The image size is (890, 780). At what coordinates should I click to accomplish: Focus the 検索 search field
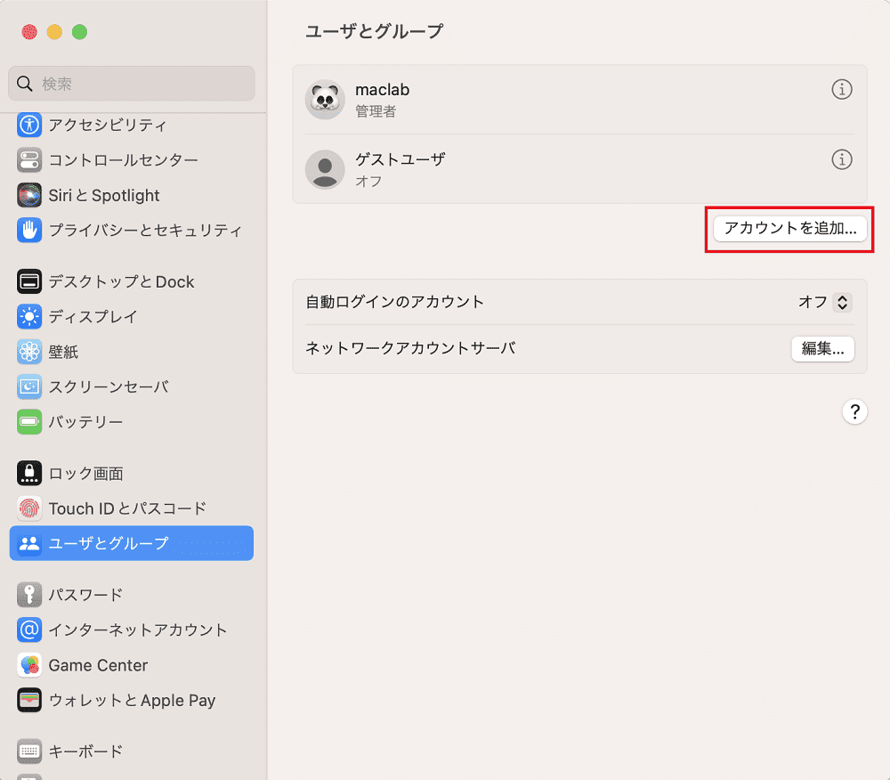132,84
